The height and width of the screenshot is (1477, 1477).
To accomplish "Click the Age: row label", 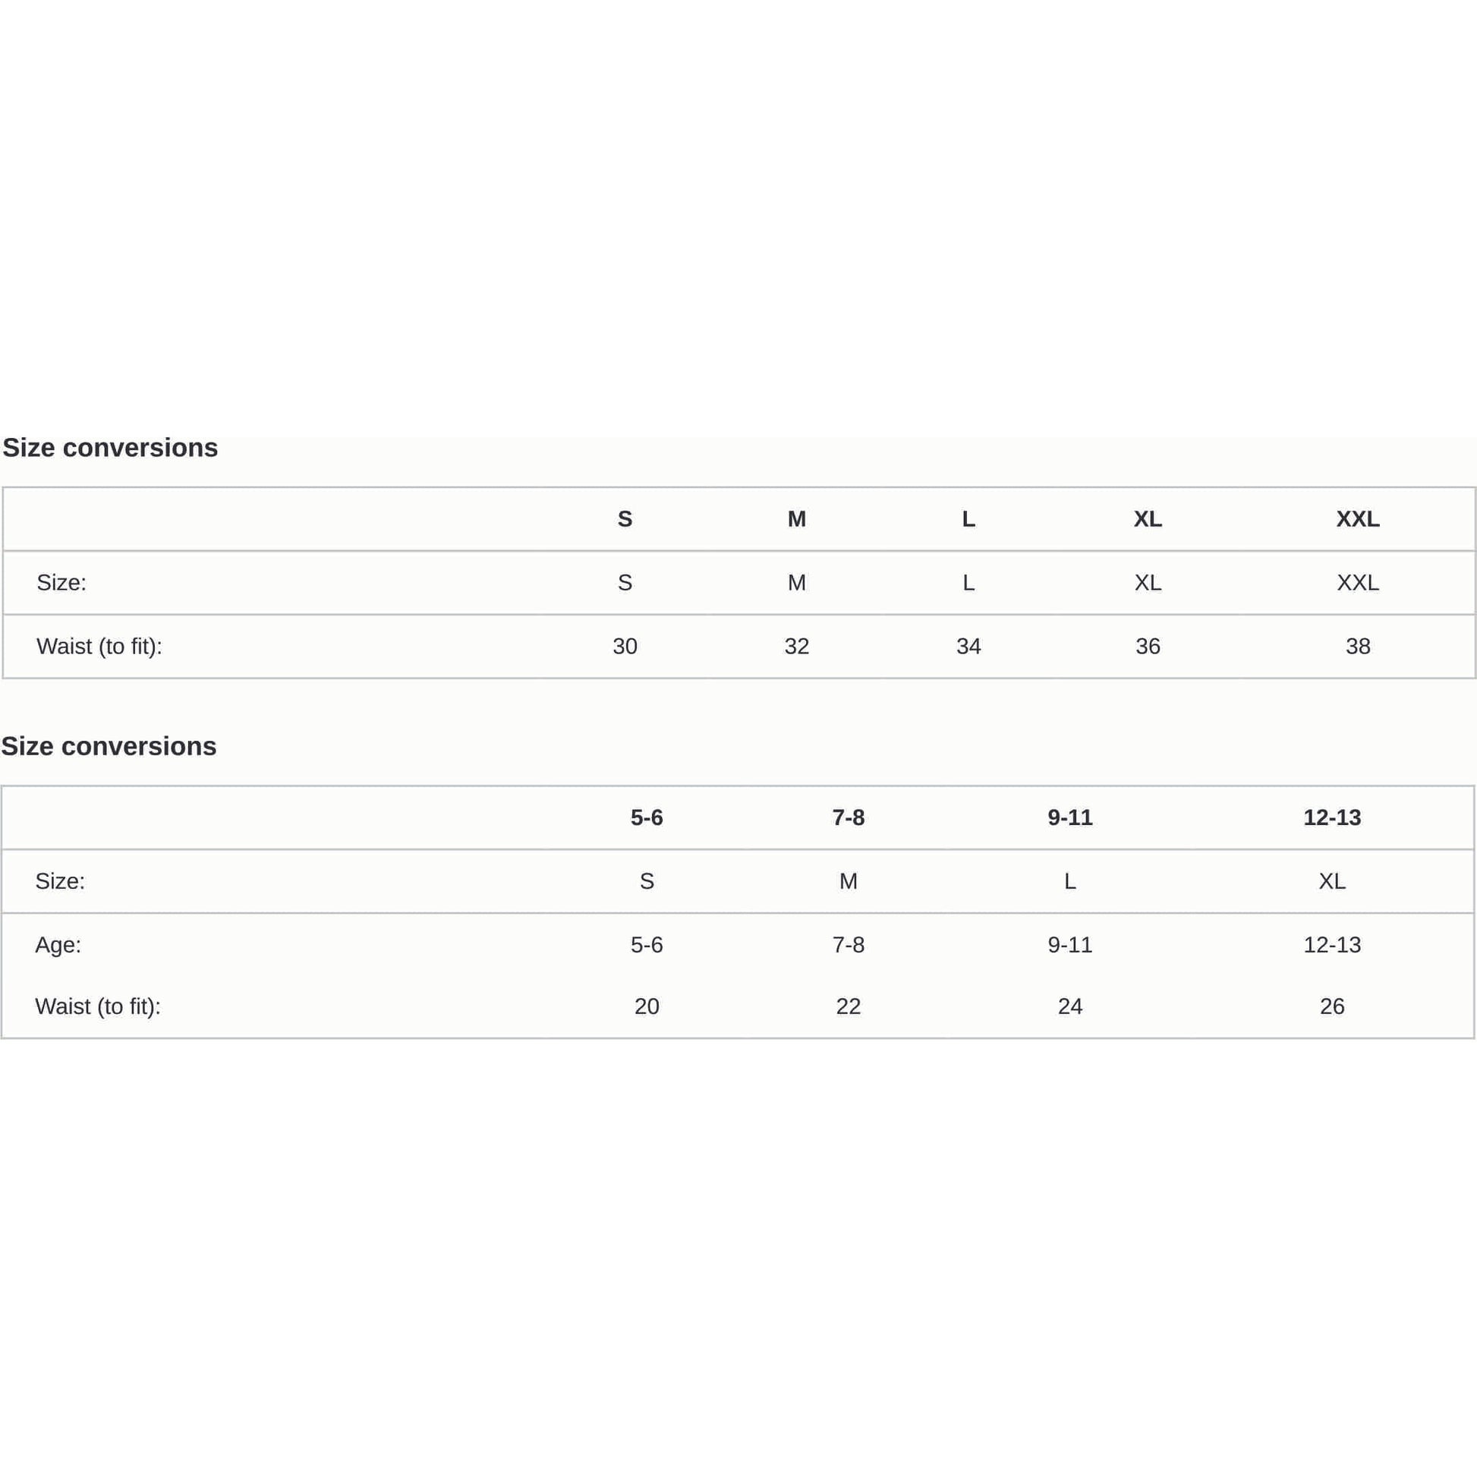I will 58,945.
